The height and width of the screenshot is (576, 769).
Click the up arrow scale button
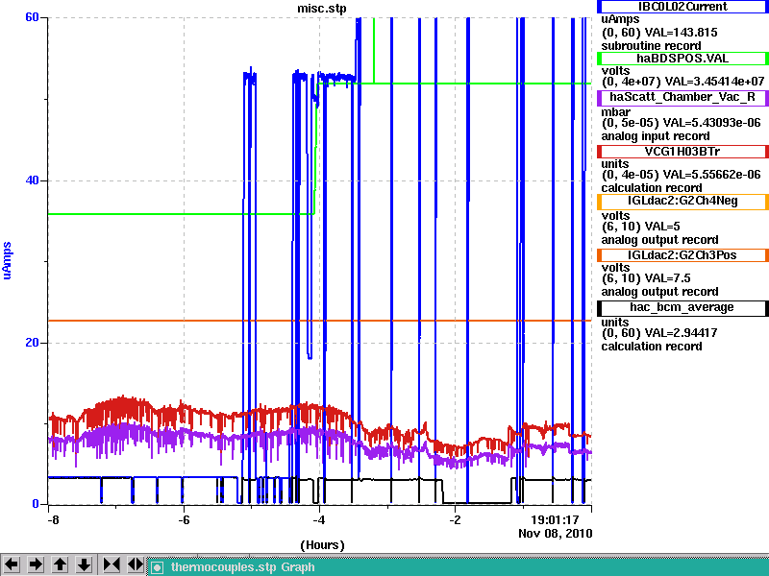click(61, 564)
